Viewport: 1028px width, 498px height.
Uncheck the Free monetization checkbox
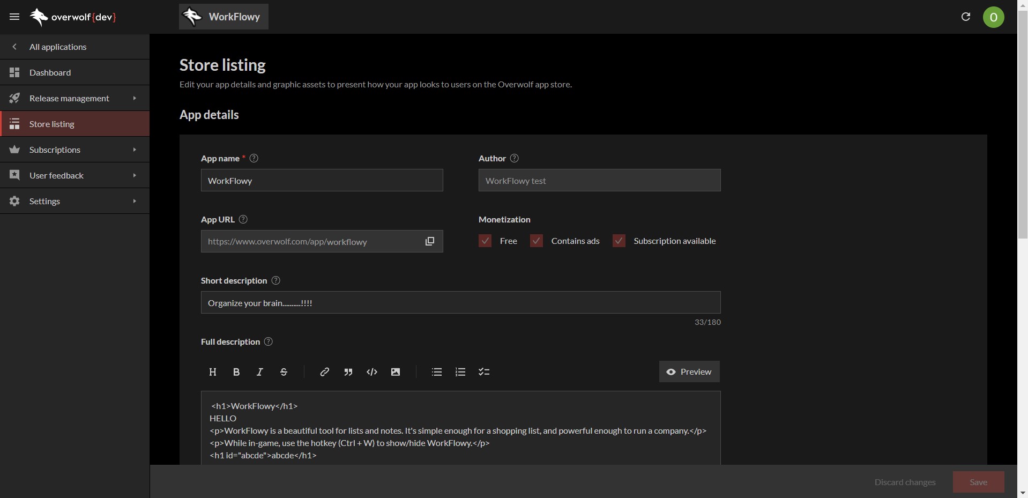(x=485, y=241)
